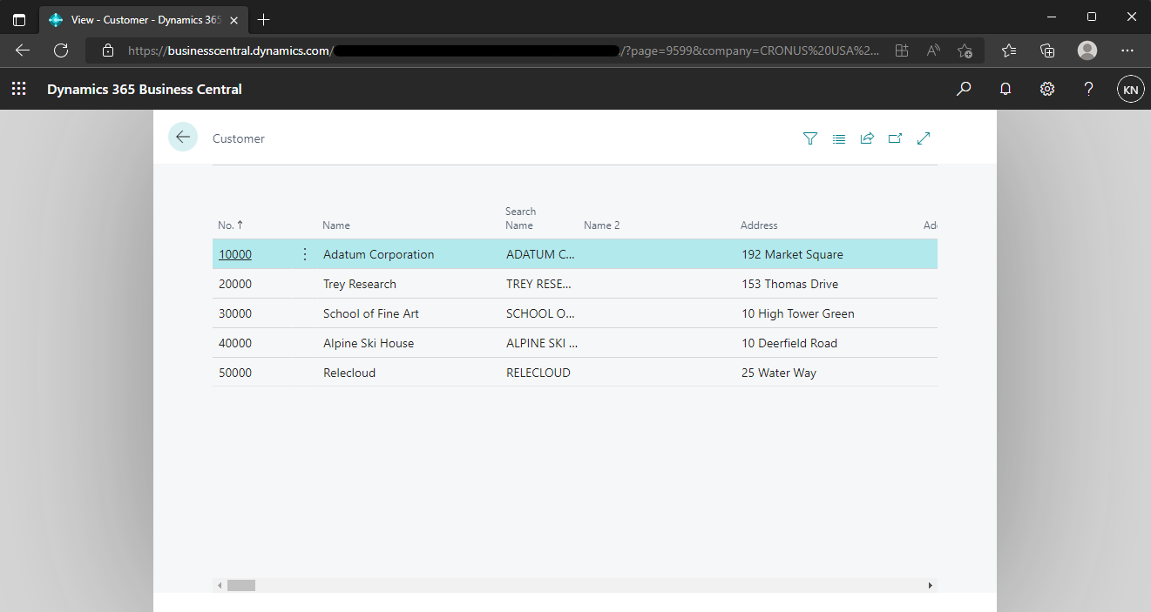1151x612 pixels.
Task: Click the Customer page title
Action: pyautogui.click(x=239, y=138)
